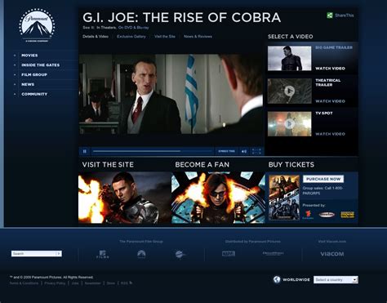Click the Visit Viacom.com text
387x303 pixels.
click(x=332, y=242)
